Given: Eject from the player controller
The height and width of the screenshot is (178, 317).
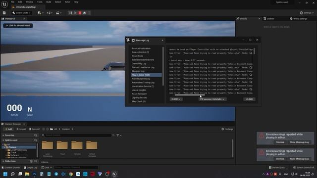Looking at the screenshot, I should click(85, 13).
